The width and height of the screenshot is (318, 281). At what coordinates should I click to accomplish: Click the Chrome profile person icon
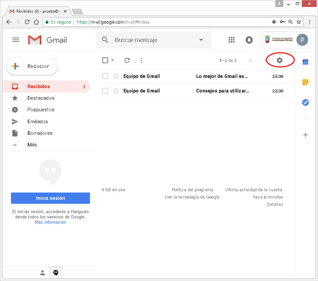pos(279,3)
